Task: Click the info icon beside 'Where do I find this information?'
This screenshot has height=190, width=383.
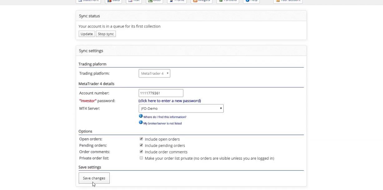Action: pyautogui.click(x=141, y=116)
